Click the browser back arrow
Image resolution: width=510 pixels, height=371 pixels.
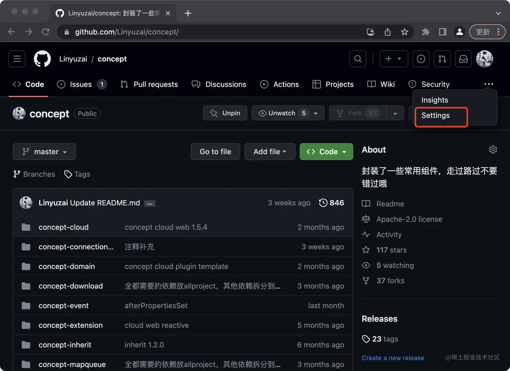click(12, 32)
